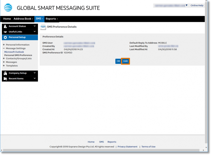Image resolution: width=211 pixels, height=155 pixels.
Task: Open the Home menu item
Action: pyautogui.click(x=7, y=19)
